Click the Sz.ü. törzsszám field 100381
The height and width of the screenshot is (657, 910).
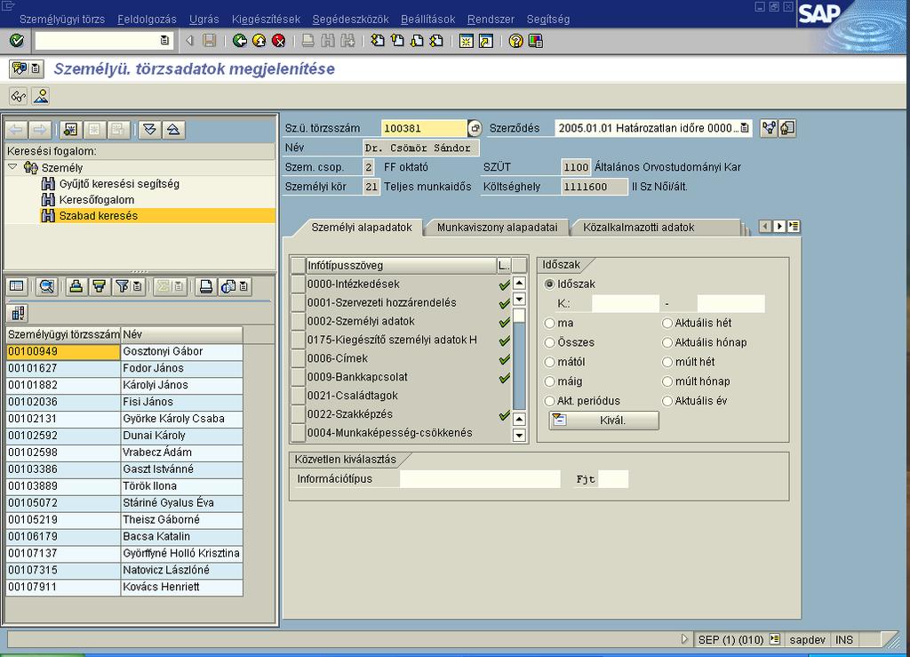[x=424, y=128]
